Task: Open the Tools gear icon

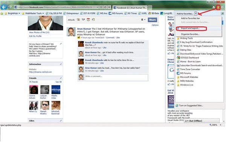Action: pos(223,7)
